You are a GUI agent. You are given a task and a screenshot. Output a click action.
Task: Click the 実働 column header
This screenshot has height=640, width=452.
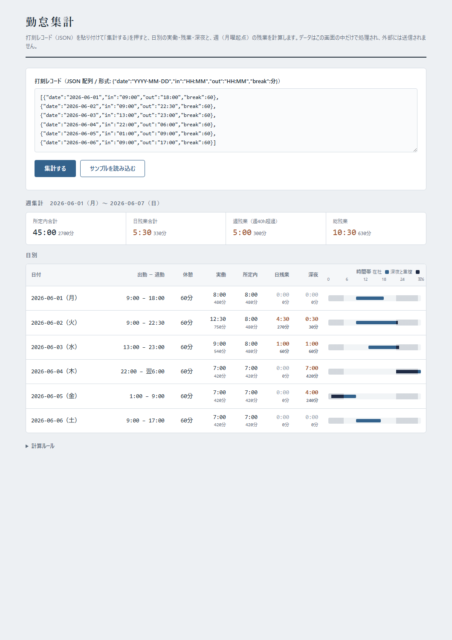221,275
